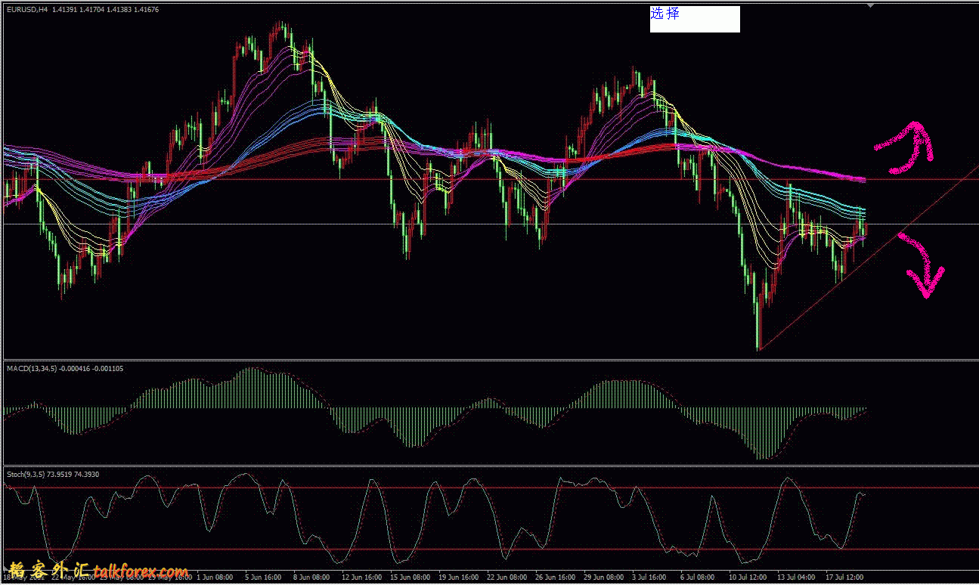Click the '8 Jun 08:00' time label
Viewport: 979px width, 585px height.
(311, 577)
